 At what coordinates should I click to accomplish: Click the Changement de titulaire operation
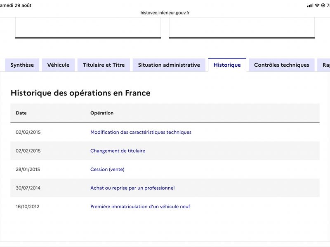point(118,151)
